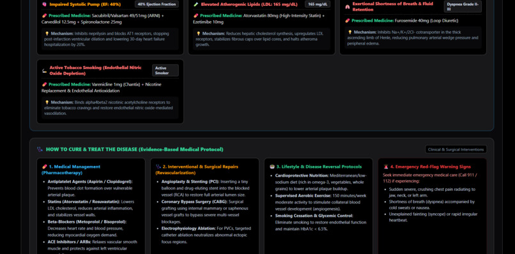Click the 'Sudden severe, crushing chest pain' bullet
Viewport: 515px width, 254px height.
click(x=432, y=192)
